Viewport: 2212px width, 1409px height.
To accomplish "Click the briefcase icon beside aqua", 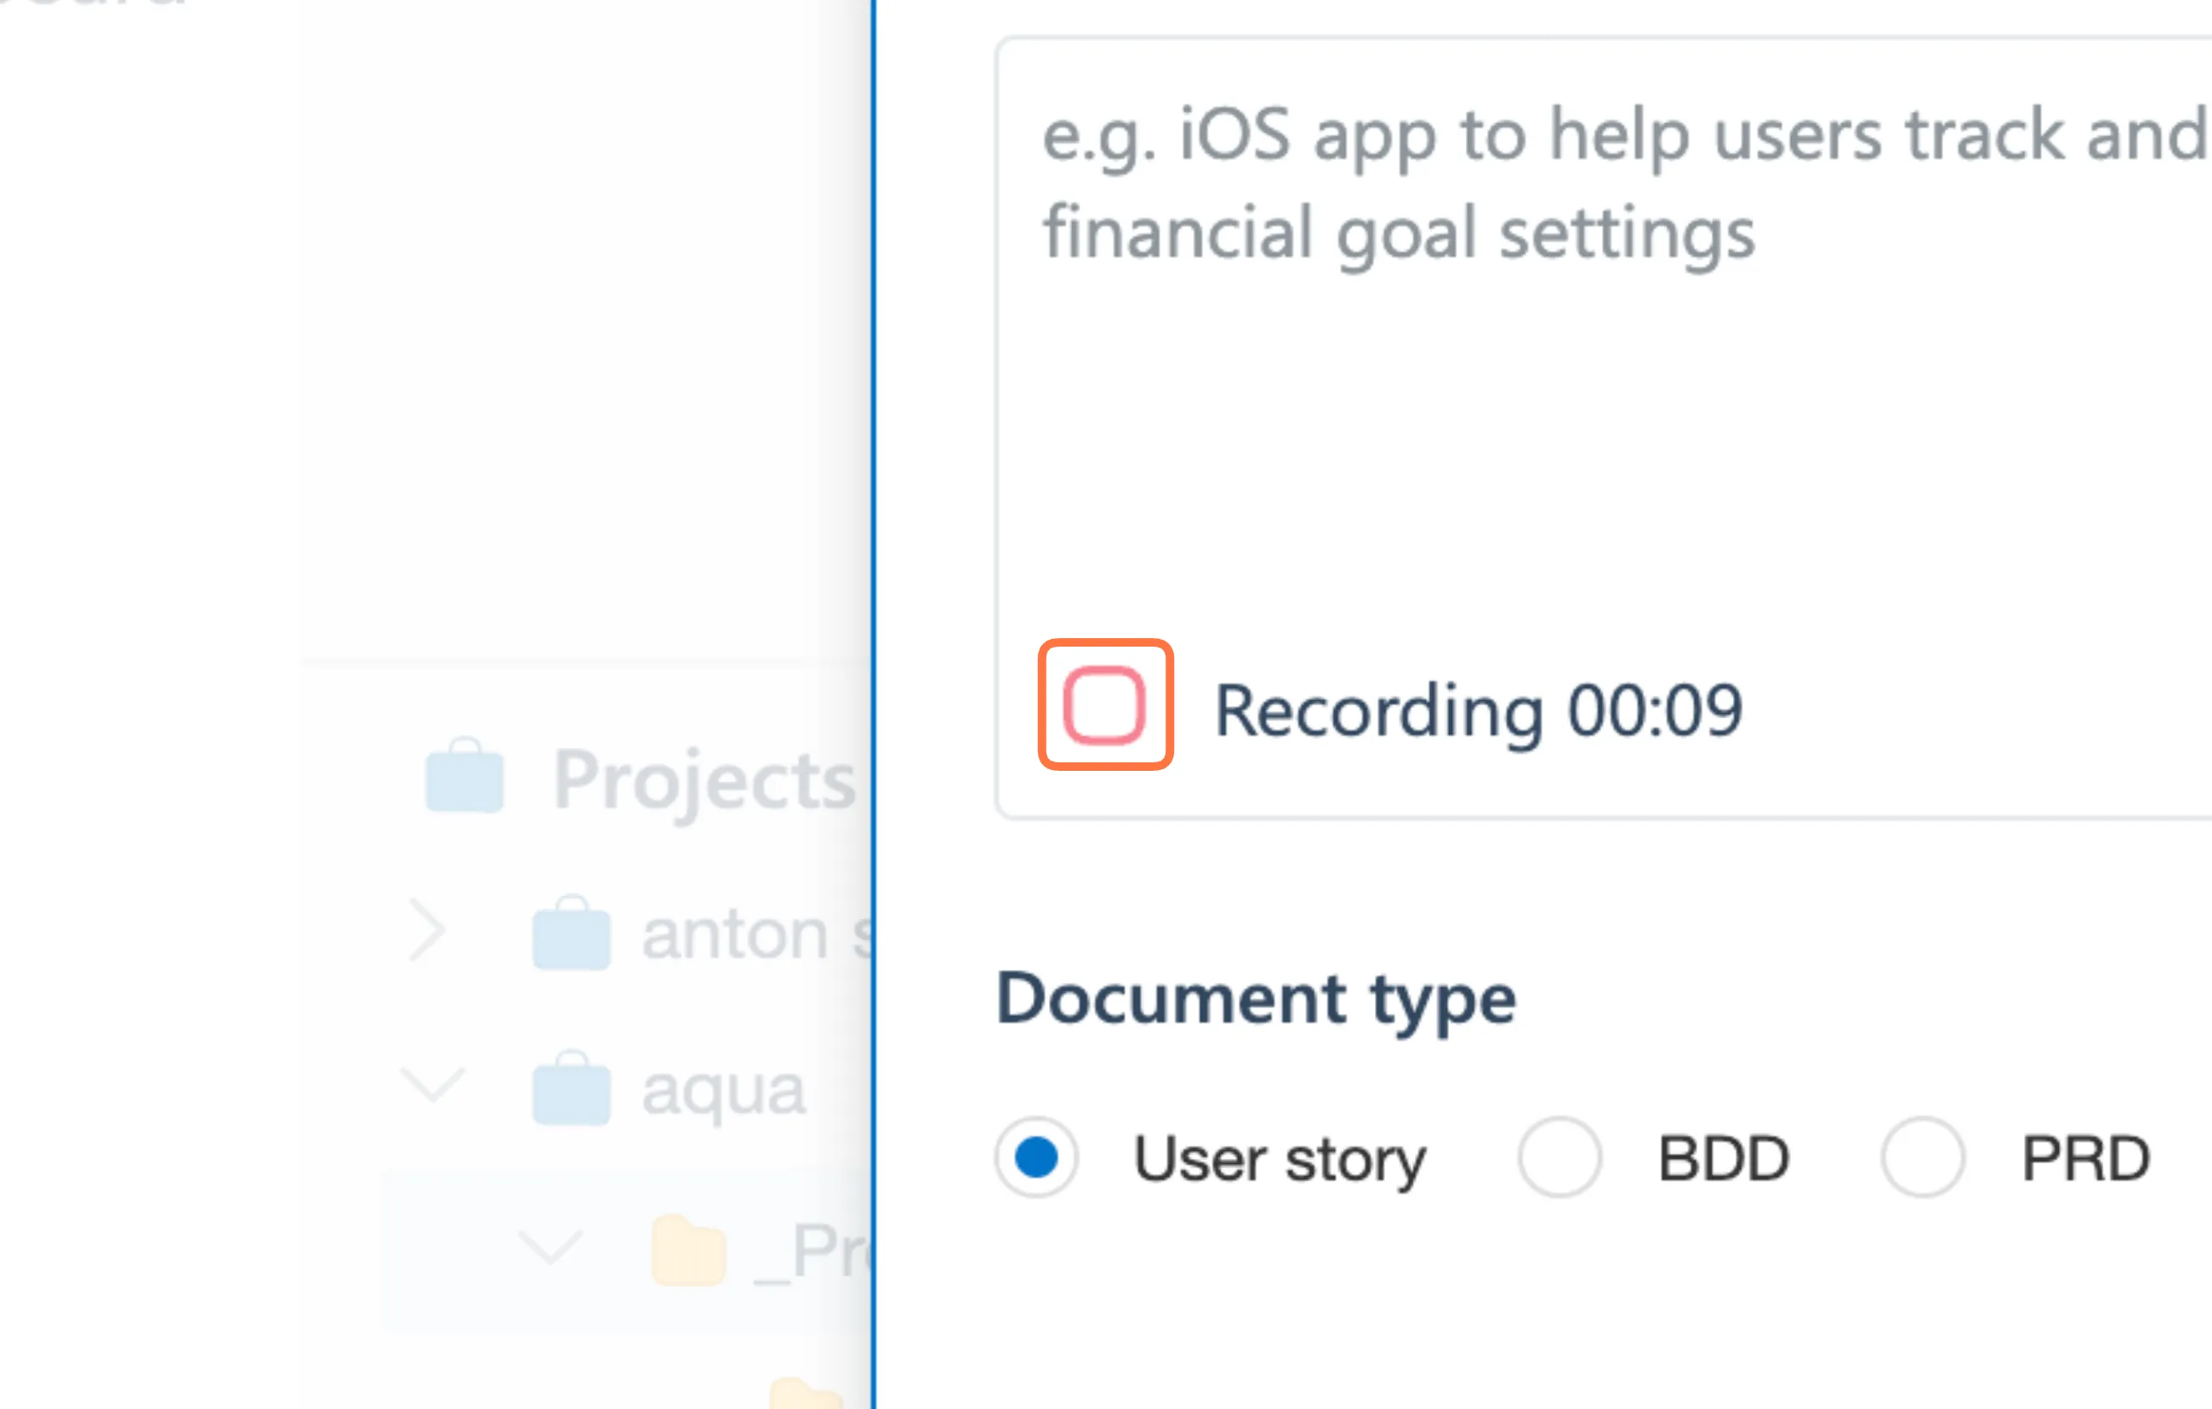I will 572,1089.
